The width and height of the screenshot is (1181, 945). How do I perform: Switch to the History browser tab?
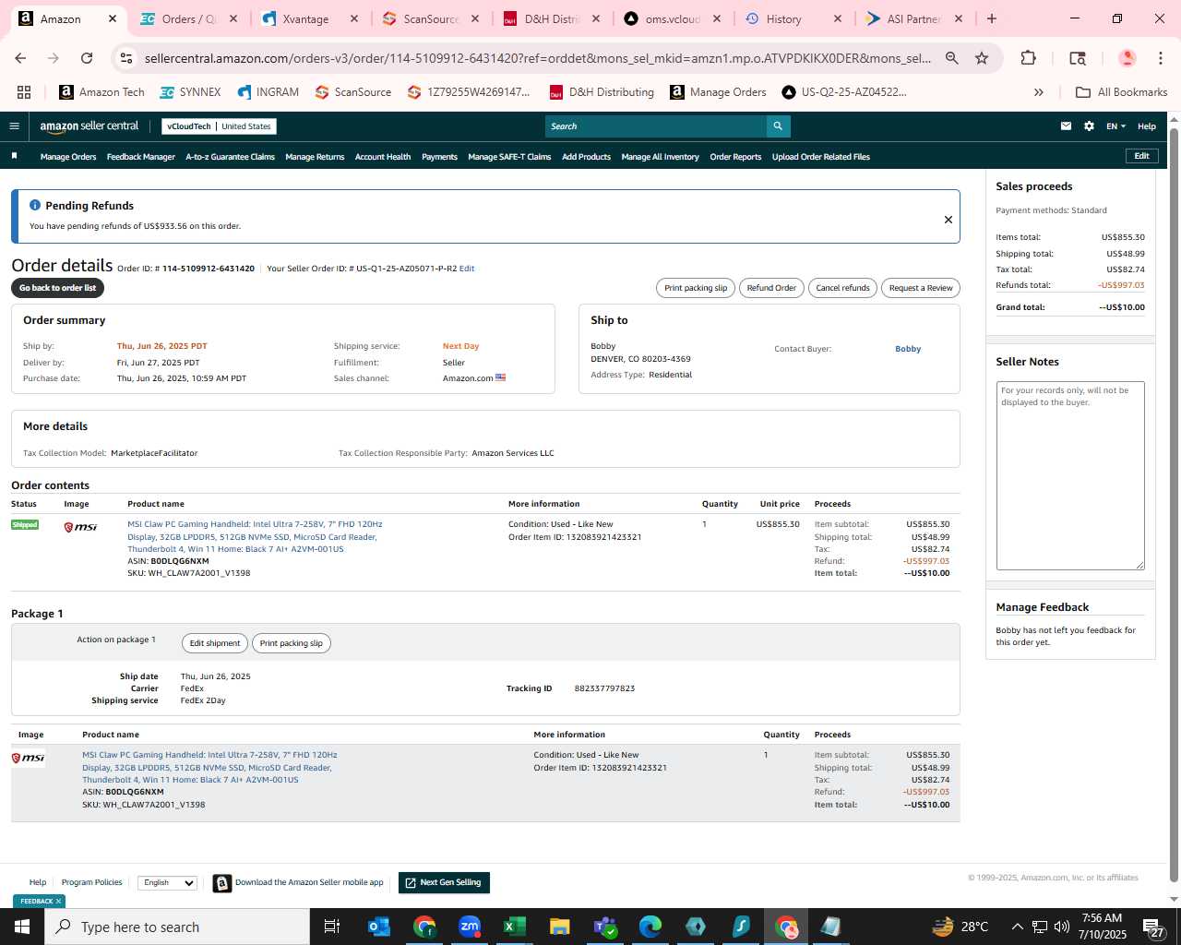click(x=793, y=18)
